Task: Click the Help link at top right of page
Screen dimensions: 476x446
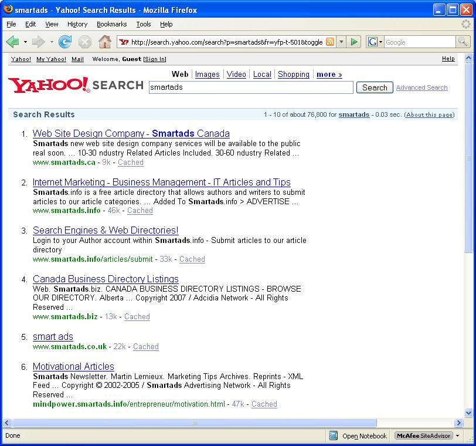Action: click(x=448, y=59)
